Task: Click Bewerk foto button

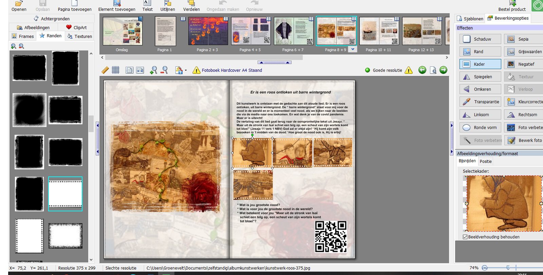Action: point(524,140)
